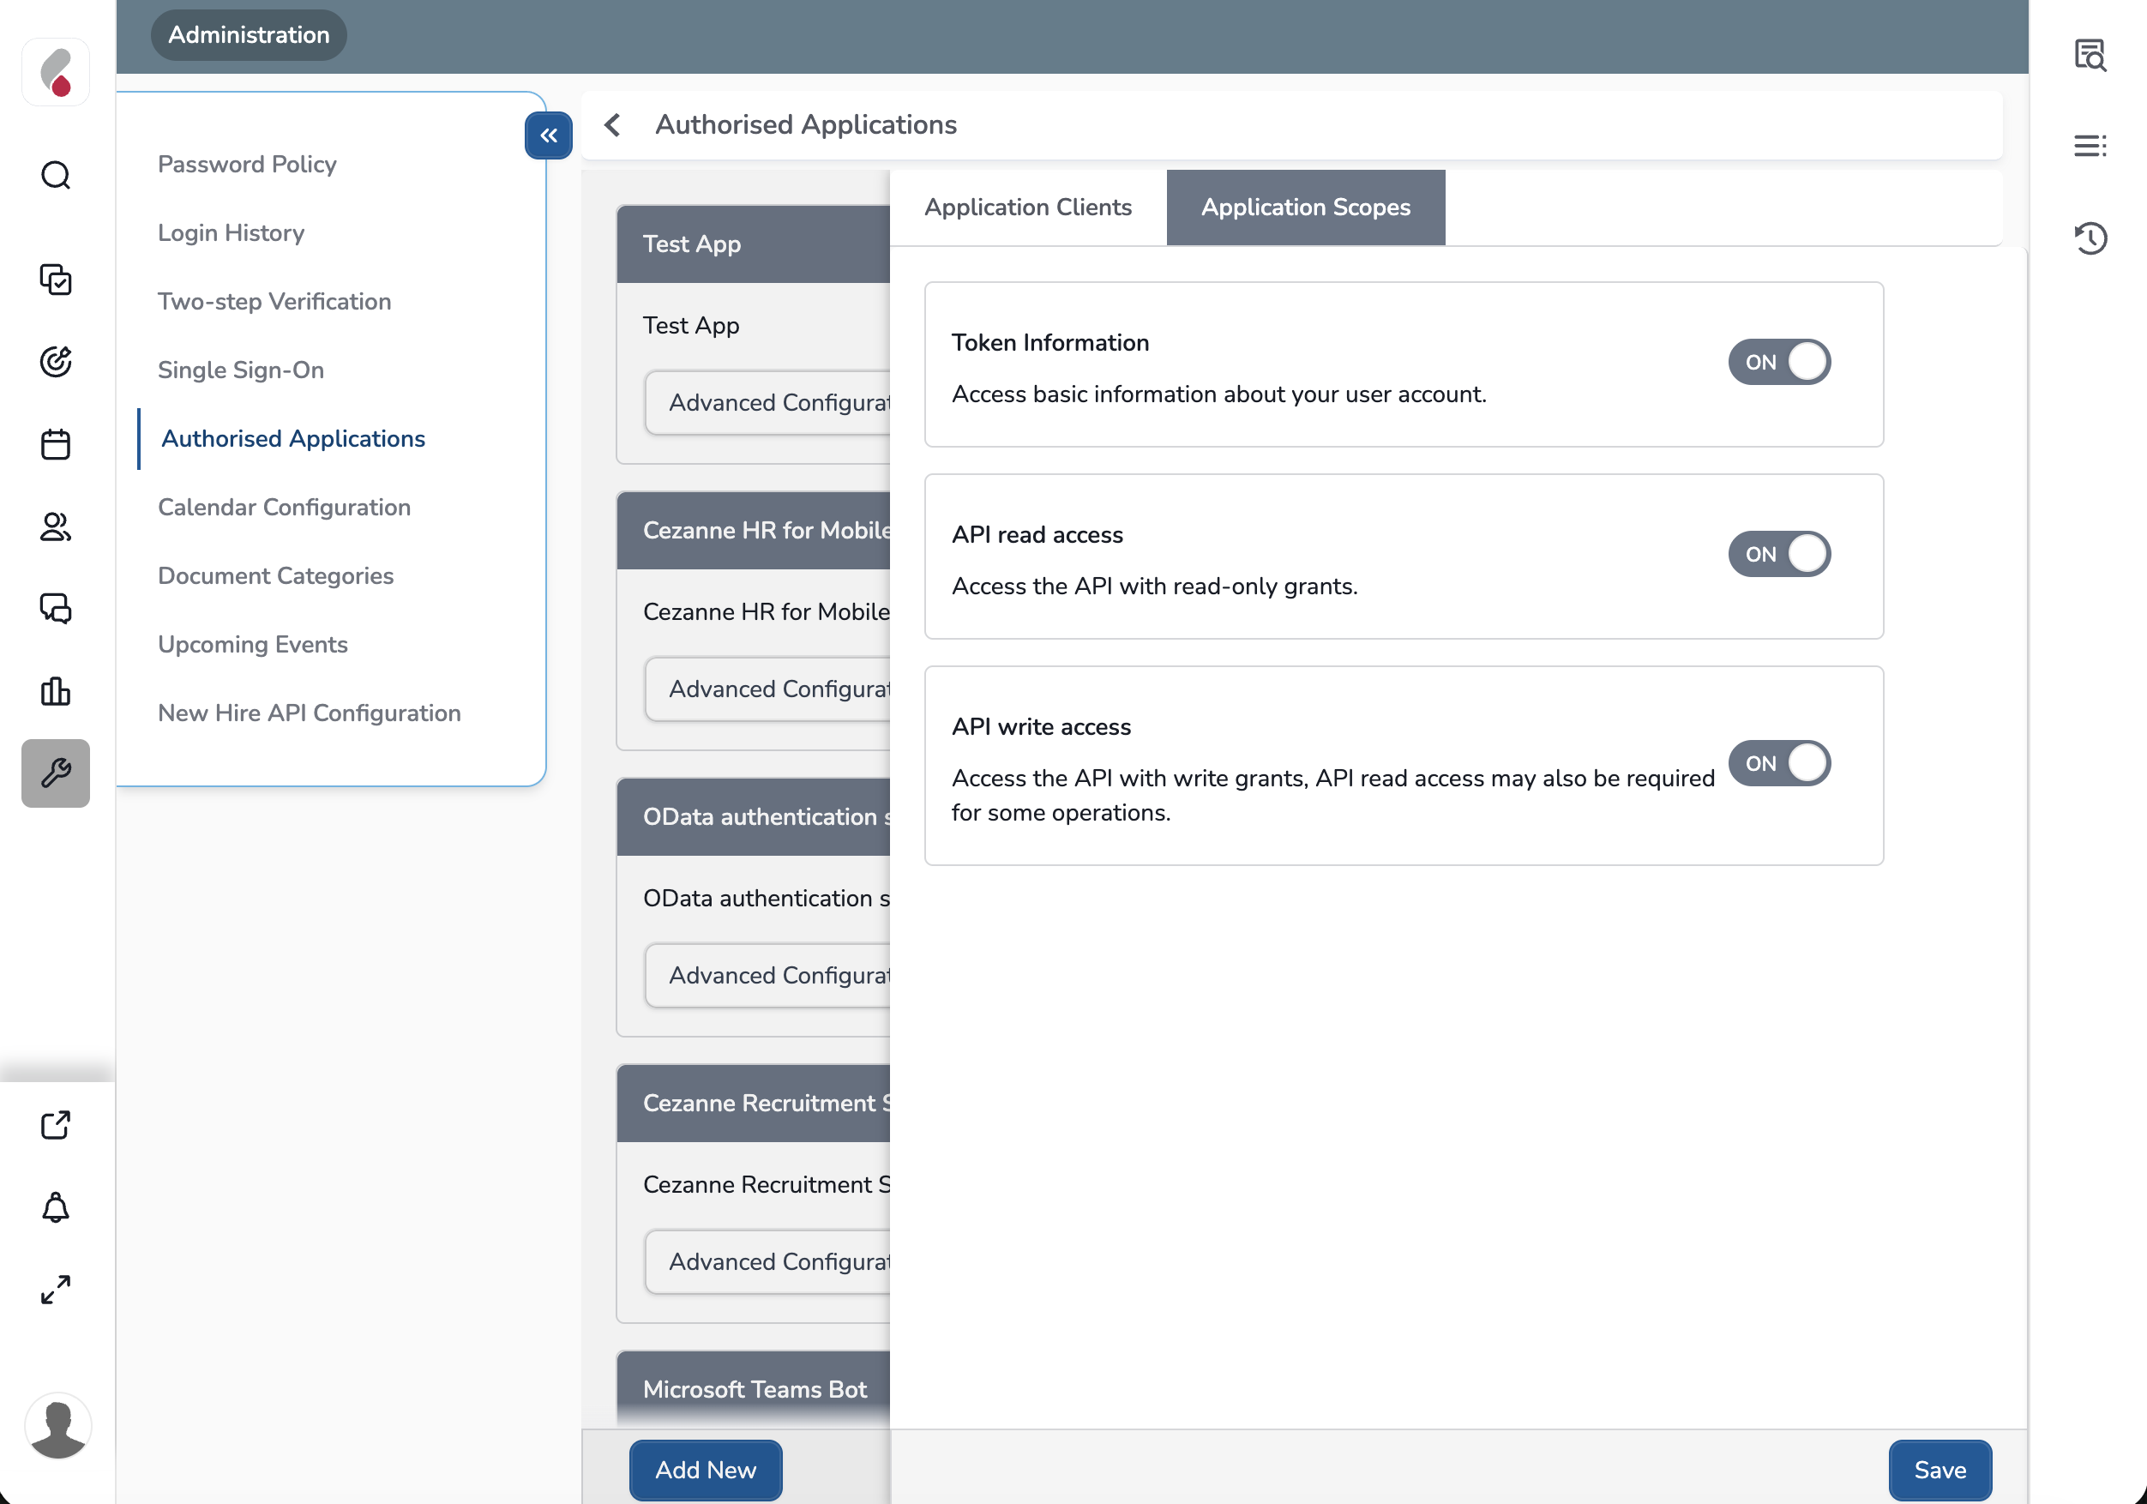This screenshot has width=2147, height=1504.
Task: Open the calendar icon in sidebar
Action: point(56,444)
